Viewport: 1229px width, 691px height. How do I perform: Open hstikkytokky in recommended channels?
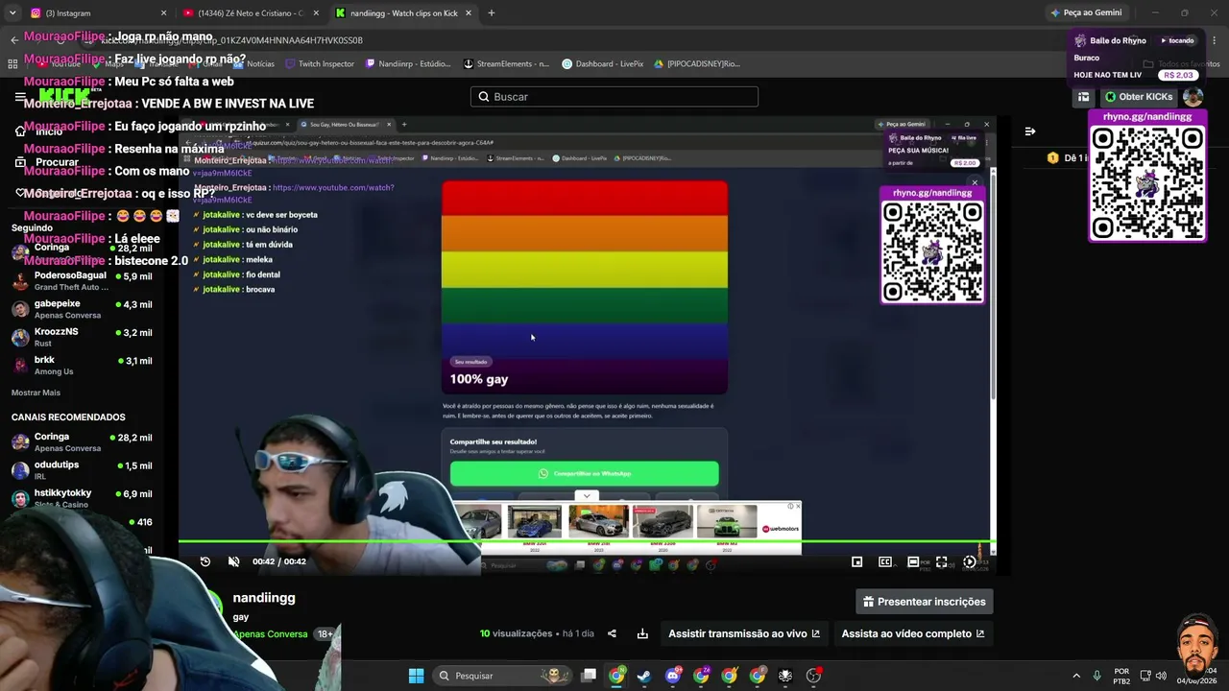click(x=82, y=498)
